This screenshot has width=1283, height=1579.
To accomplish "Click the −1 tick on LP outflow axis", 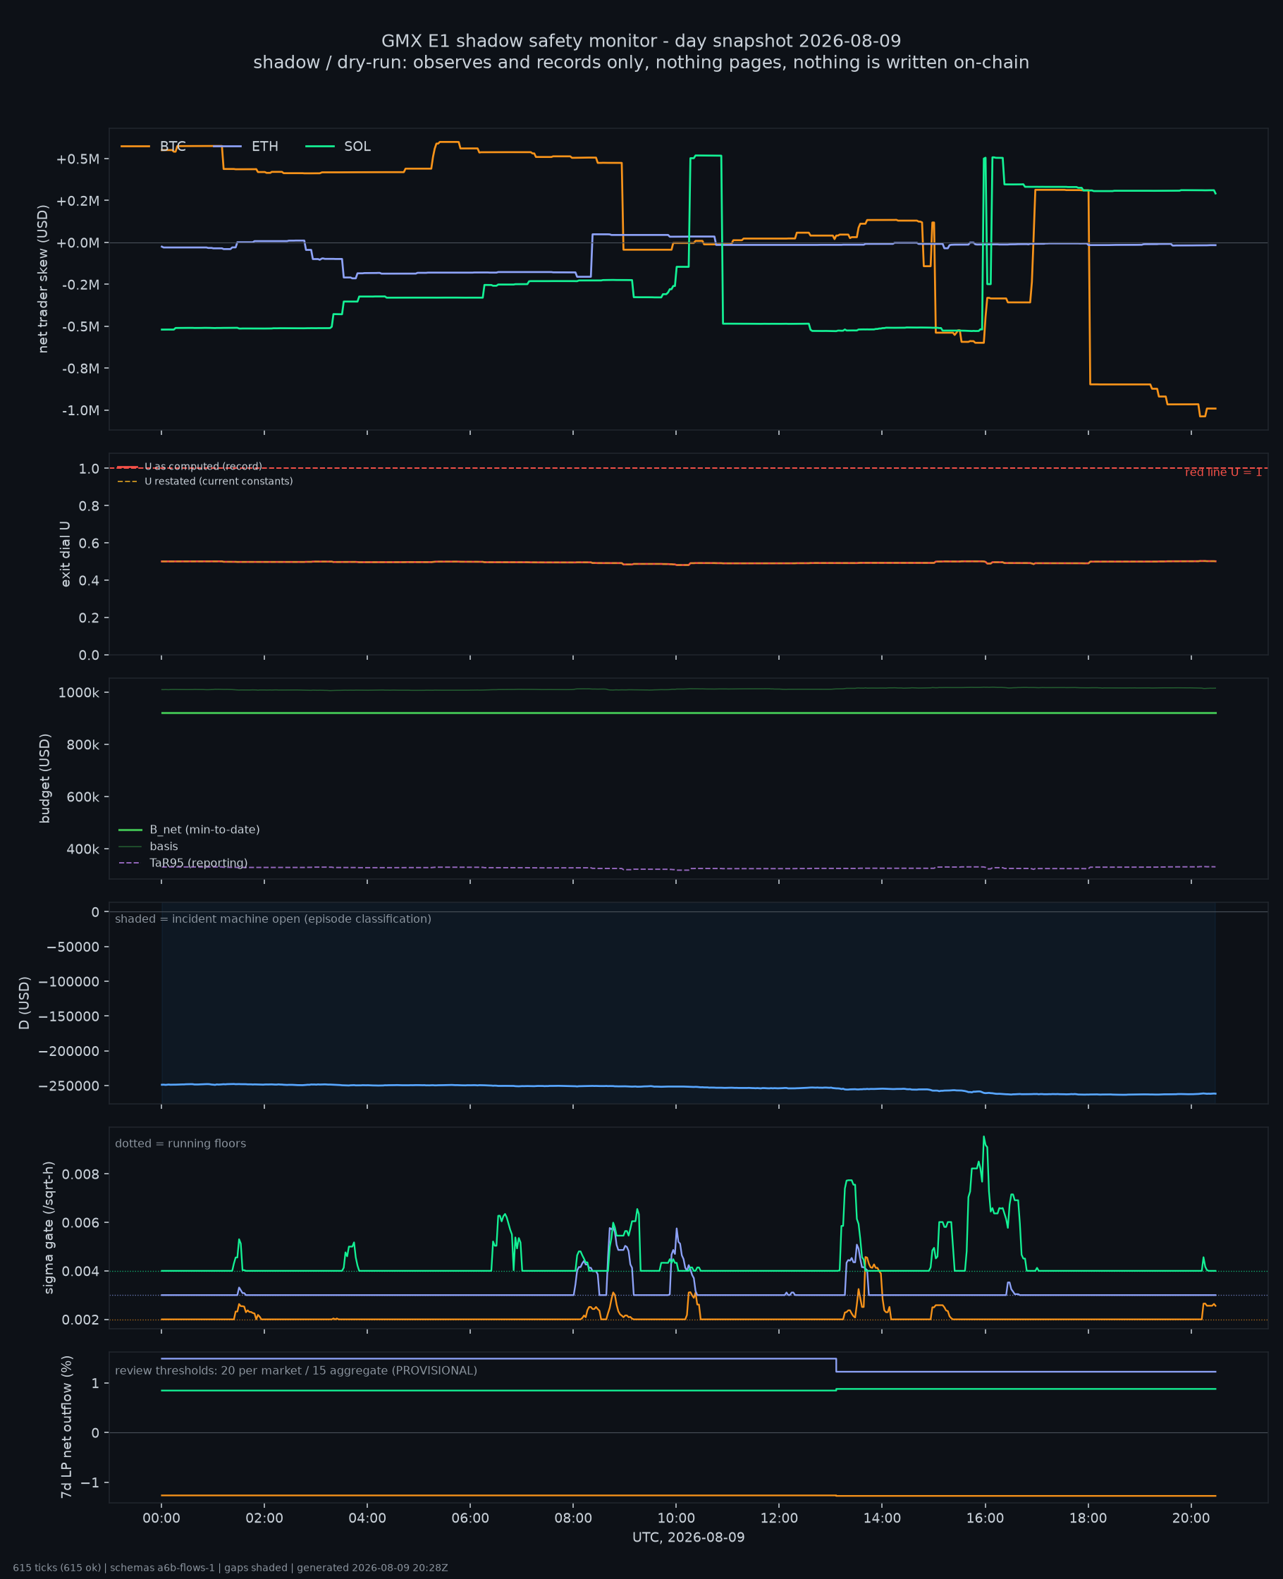I will pyautogui.click(x=90, y=1483).
